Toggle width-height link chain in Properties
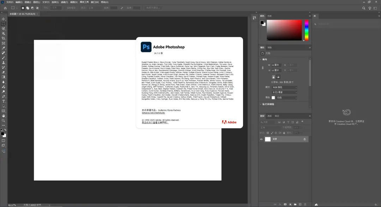 tap(263, 68)
